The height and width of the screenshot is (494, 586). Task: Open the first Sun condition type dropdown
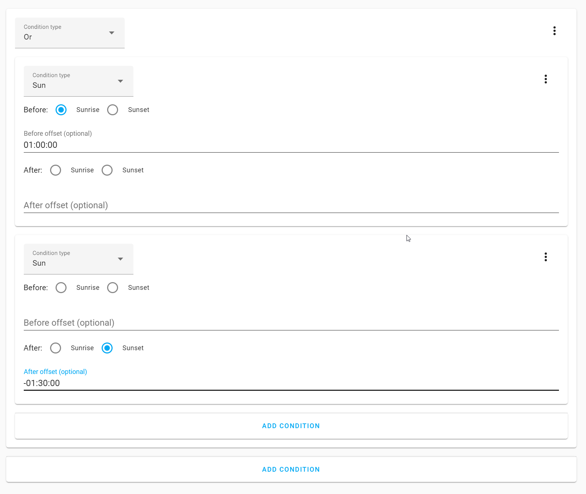pyautogui.click(x=78, y=81)
